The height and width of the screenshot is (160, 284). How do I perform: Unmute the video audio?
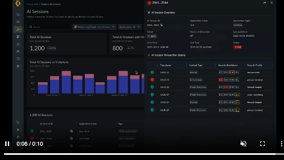[243, 144]
